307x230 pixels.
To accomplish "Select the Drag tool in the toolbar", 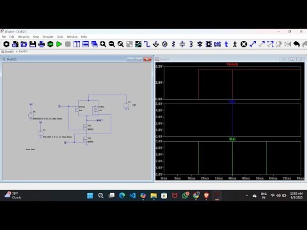I will 270,44.
